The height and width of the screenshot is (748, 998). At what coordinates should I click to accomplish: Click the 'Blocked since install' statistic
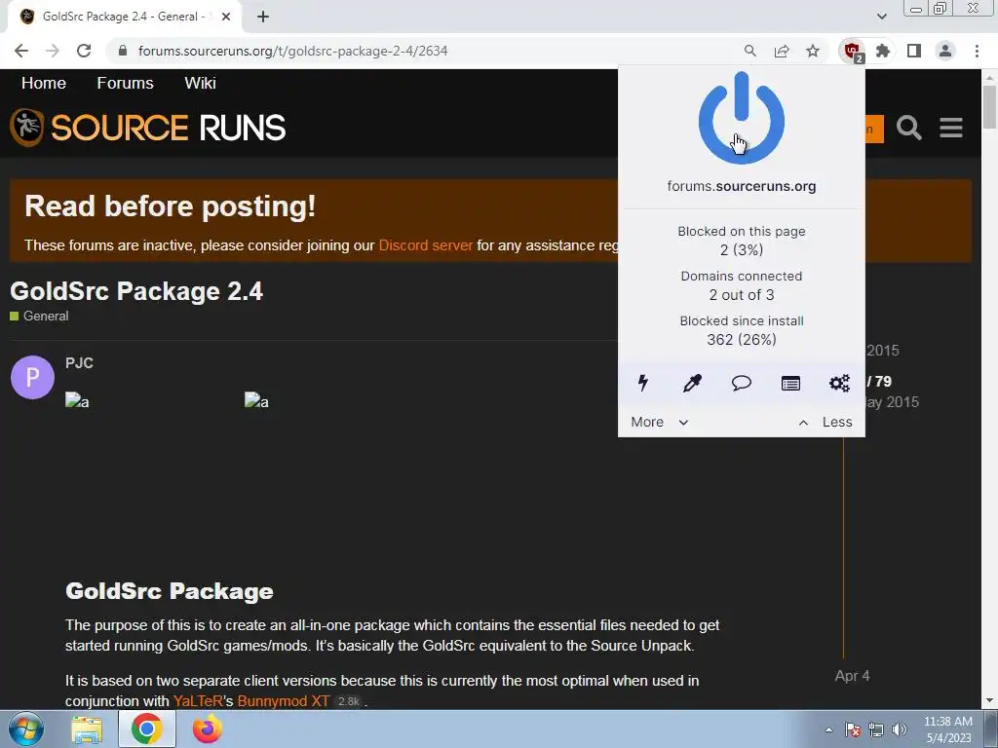pyautogui.click(x=741, y=330)
